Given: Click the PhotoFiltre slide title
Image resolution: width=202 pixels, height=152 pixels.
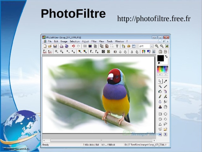Looking at the screenshot, I should [x=73, y=14].
